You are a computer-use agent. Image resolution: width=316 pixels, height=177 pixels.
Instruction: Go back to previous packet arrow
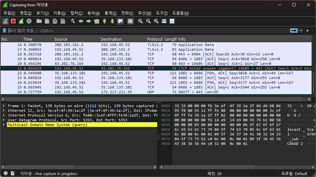81,21
